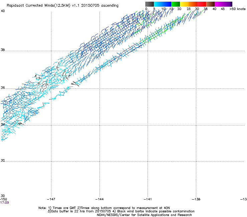Image resolution: width=247 pixels, height=217 pixels.
Task: Click the purple time stamp 17:09
Action: click(4, 203)
